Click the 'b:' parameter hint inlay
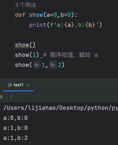Image resolution: width=118 pixels, height=145 pixels. point(53,65)
